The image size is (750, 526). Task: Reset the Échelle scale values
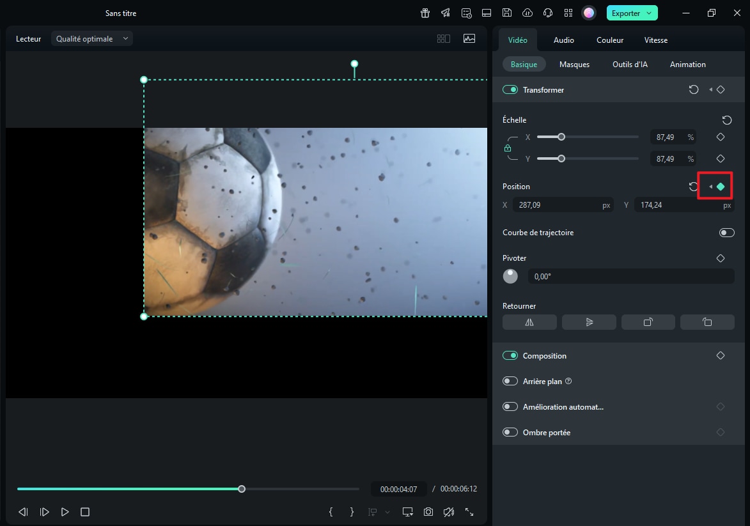pos(726,120)
